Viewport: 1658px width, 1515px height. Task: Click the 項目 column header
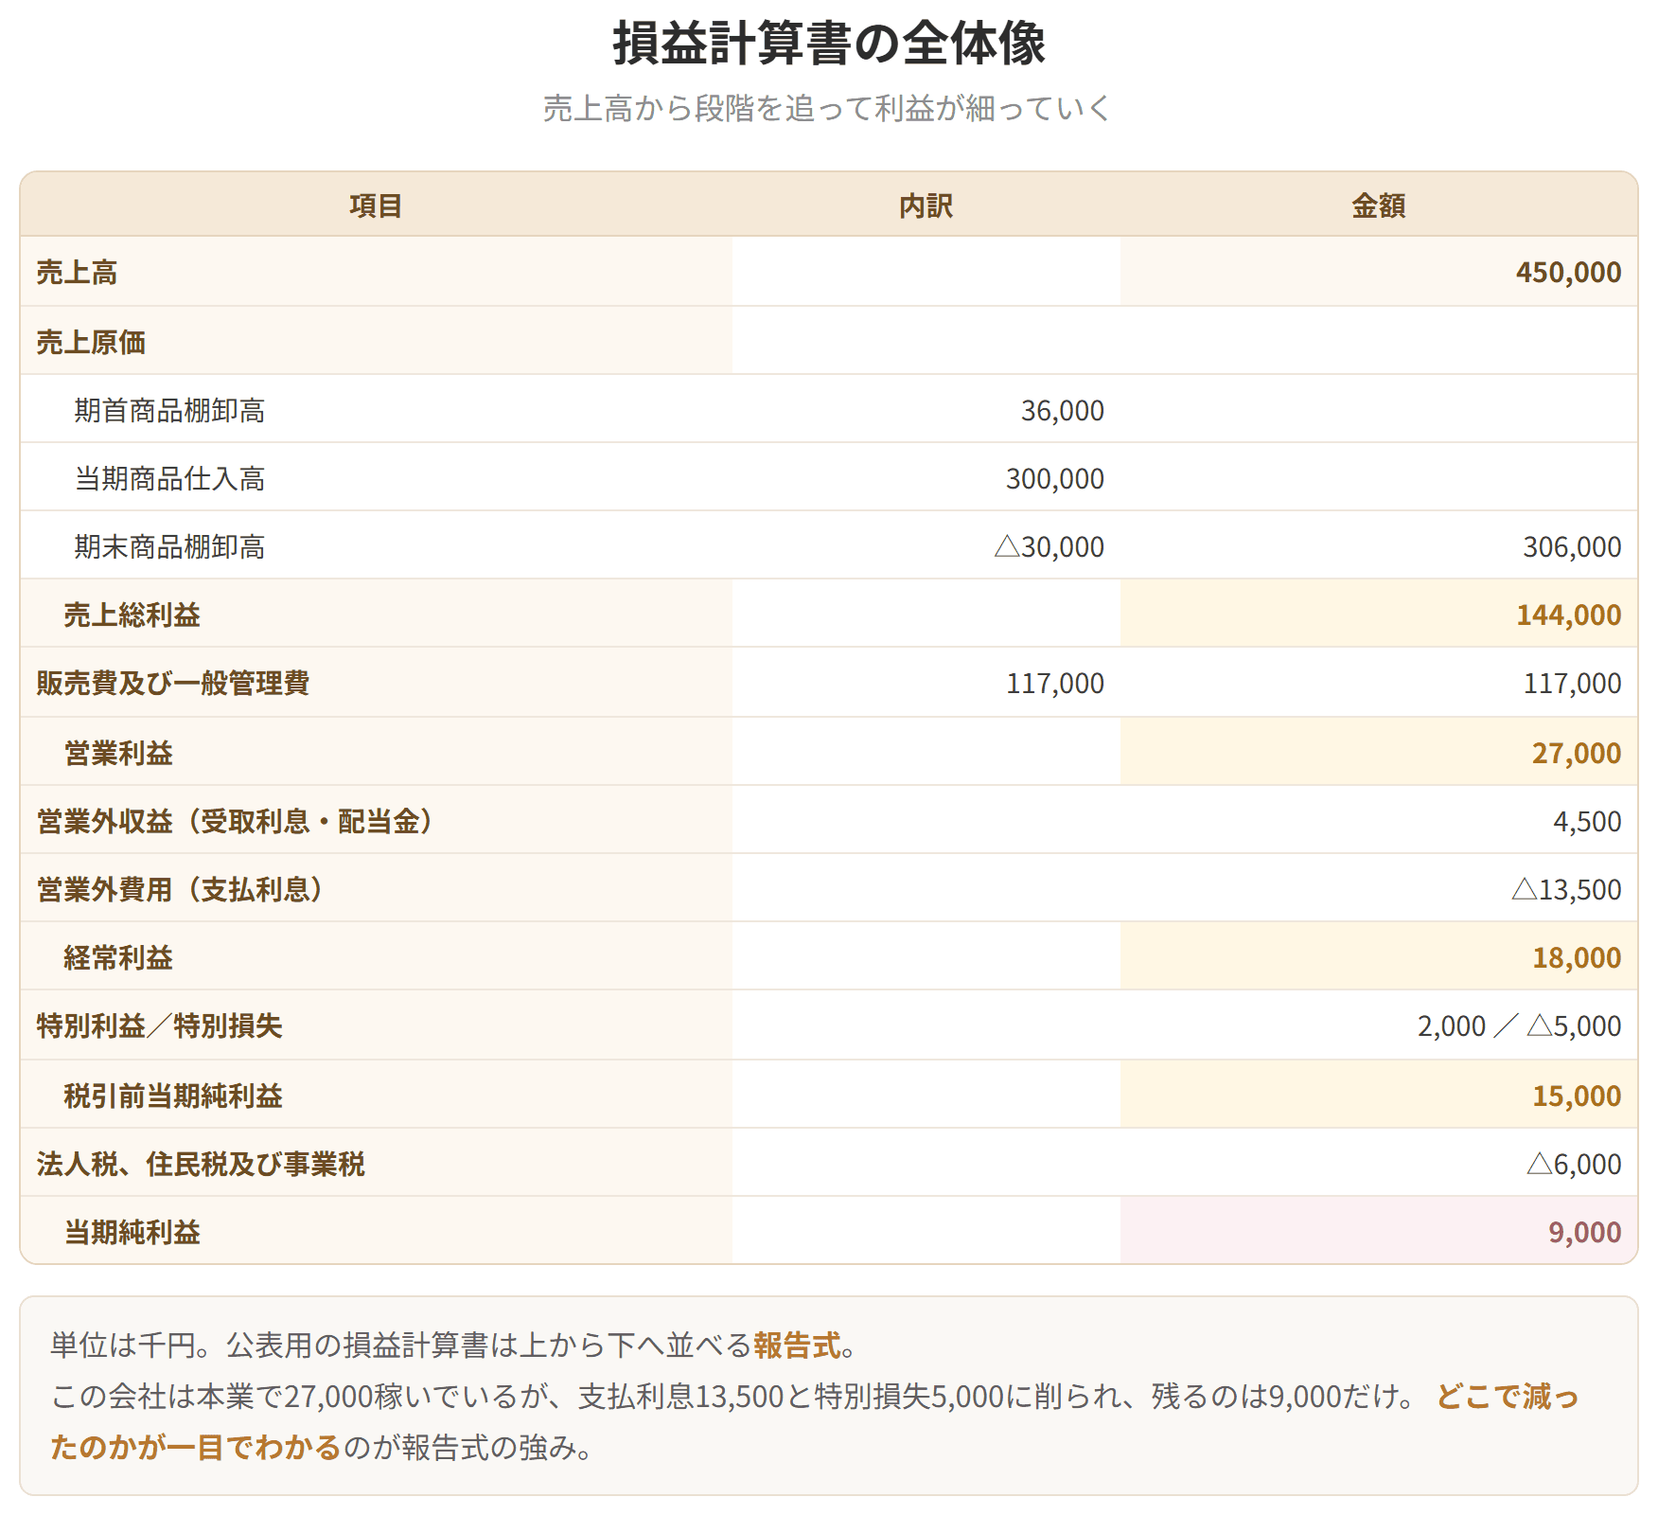376,205
